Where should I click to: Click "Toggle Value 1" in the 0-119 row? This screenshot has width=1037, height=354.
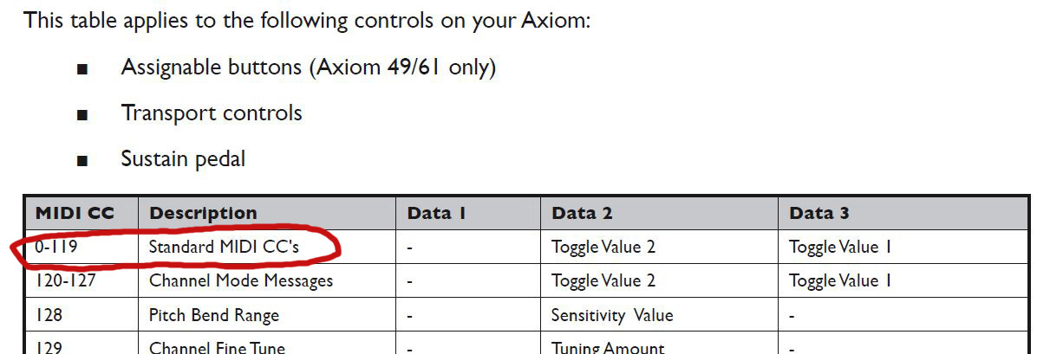[840, 248]
